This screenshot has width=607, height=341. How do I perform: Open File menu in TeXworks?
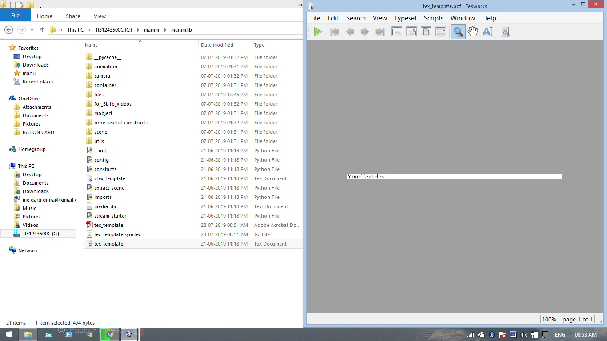pos(315,18)
